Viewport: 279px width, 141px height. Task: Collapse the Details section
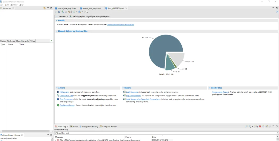point(57,21)
